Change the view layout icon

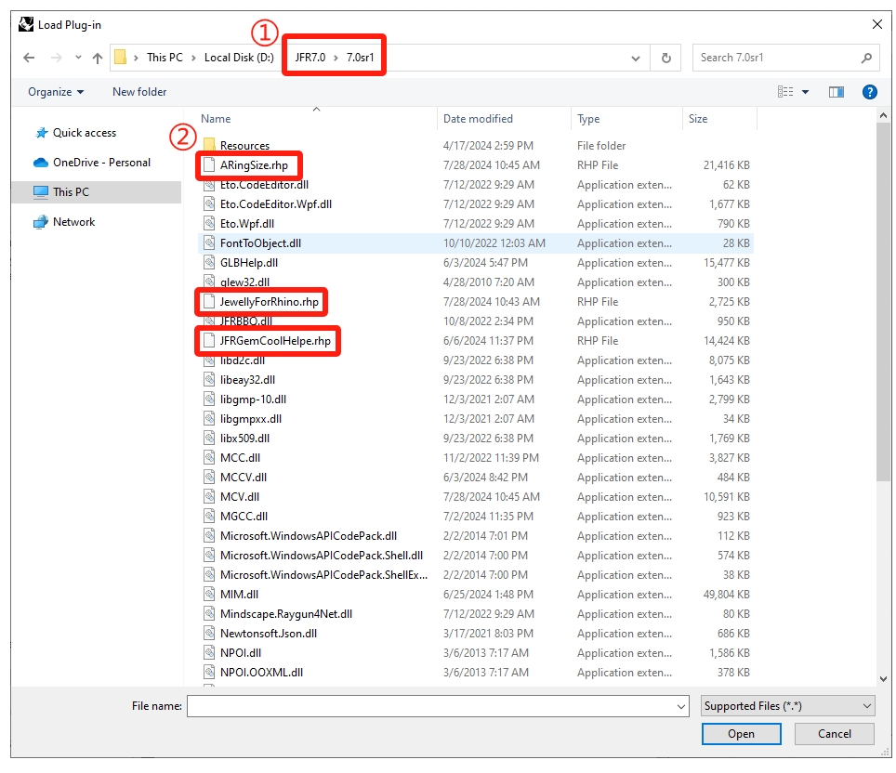785,92
